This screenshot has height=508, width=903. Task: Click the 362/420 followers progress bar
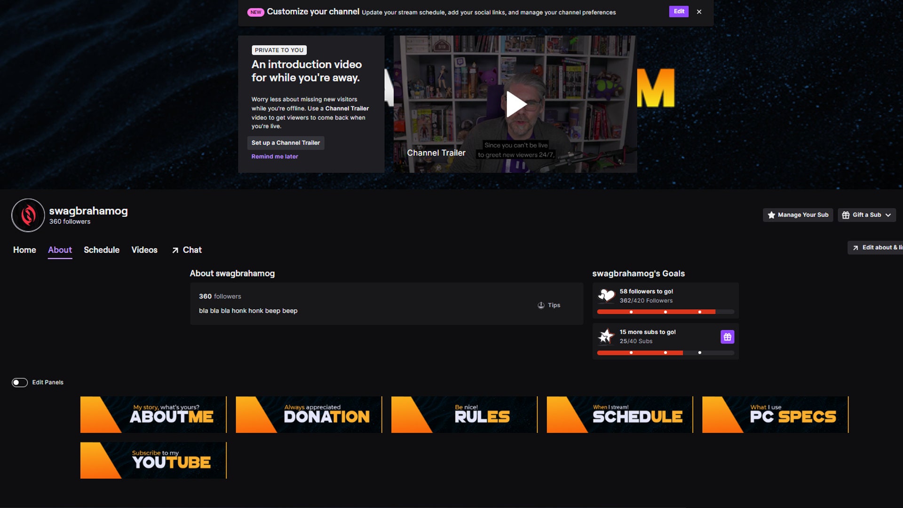[x=665, y=312]
